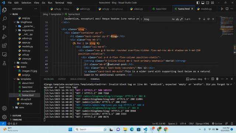This screenshot has height=133, width=236.
Task: Split the terminal panel
Action: (x=212, y=79)
